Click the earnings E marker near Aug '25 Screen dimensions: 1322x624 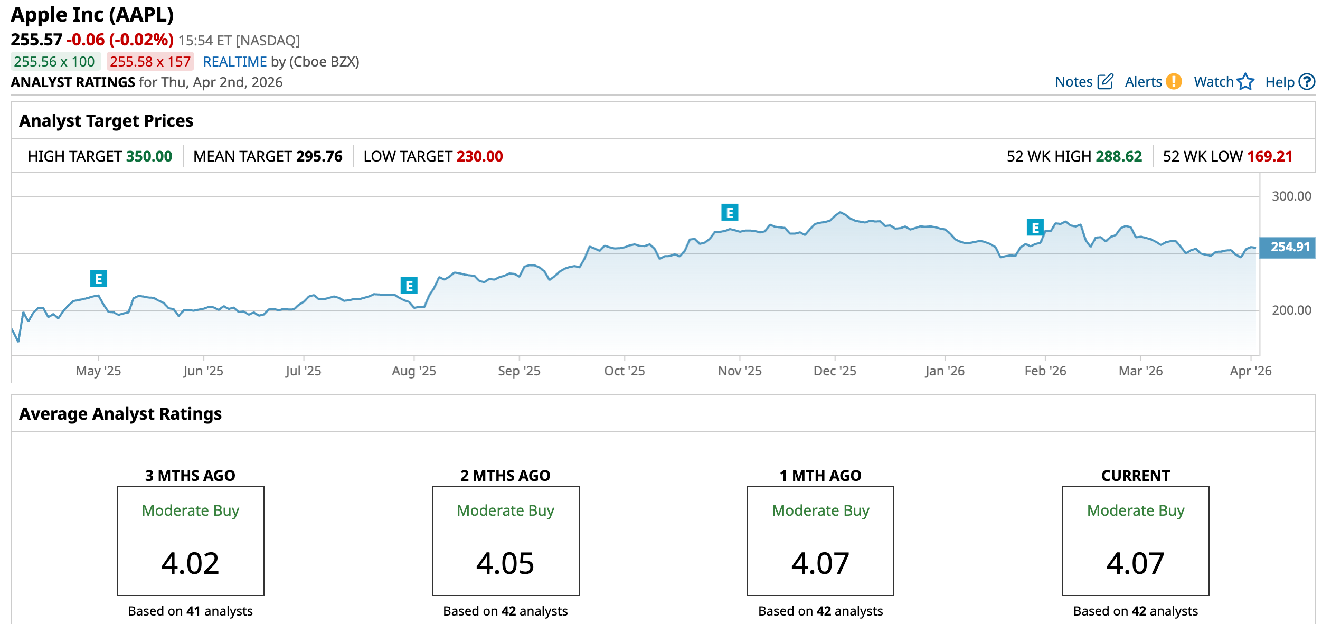point(409,285)
